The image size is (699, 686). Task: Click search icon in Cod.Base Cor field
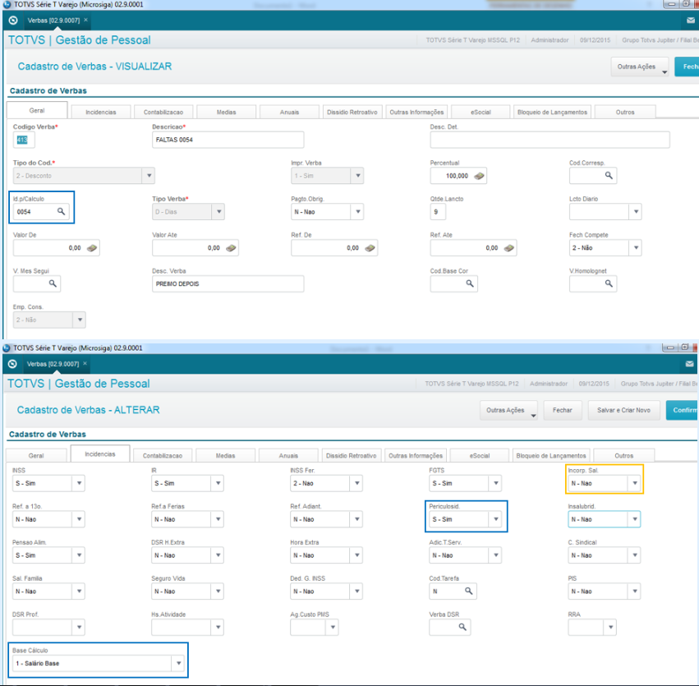click(469, 283)
